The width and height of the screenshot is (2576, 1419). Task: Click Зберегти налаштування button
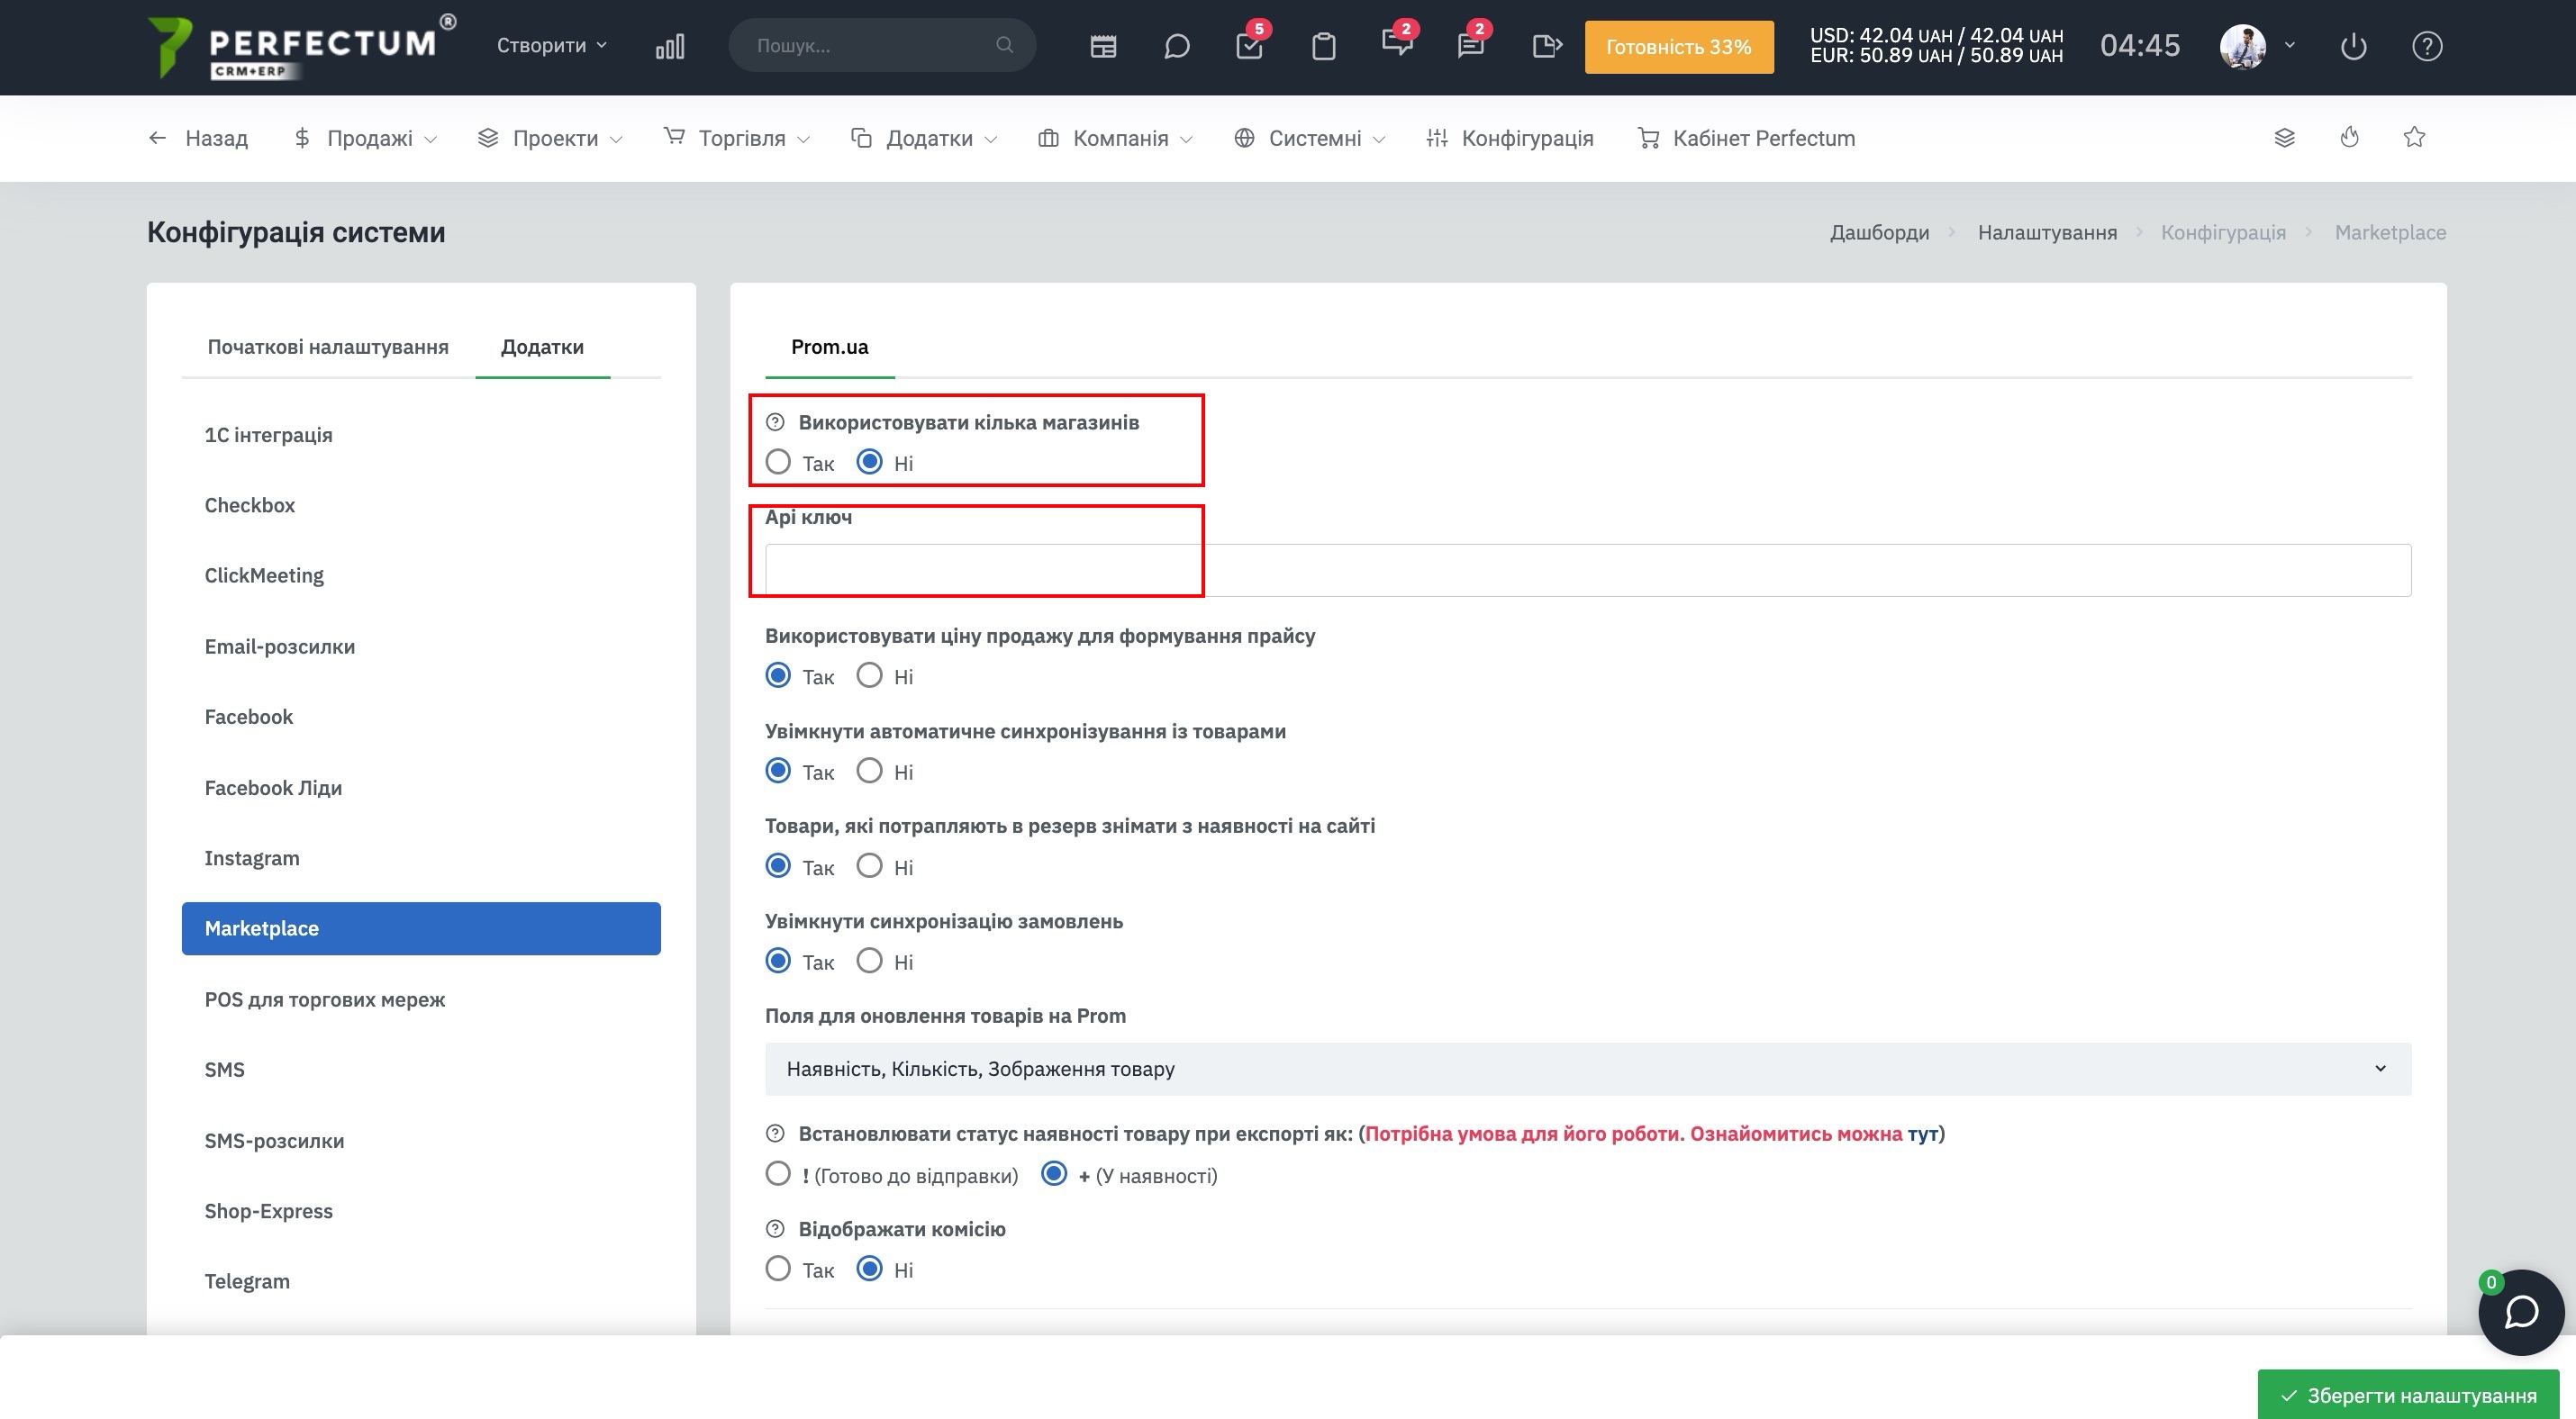click(2408, 1394)
